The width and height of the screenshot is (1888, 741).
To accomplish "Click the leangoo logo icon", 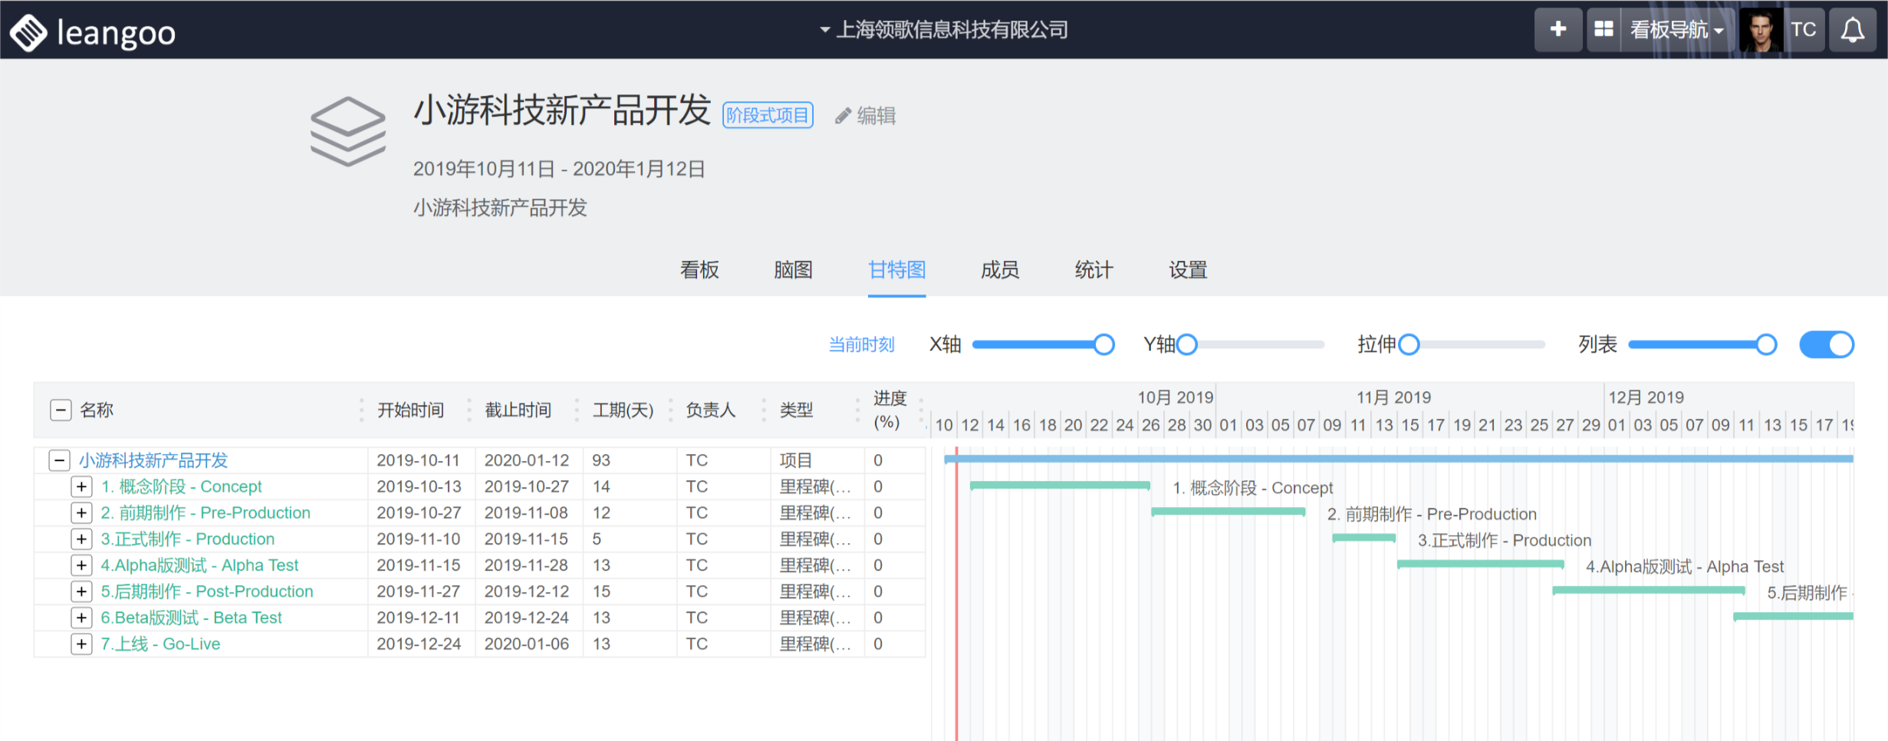I will 28,33.
